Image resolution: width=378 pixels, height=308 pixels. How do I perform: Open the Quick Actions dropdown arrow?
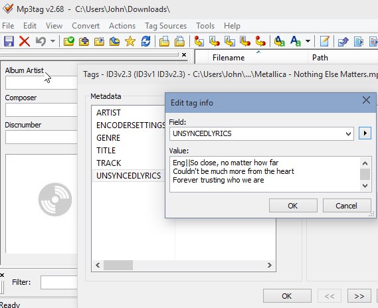308,41
